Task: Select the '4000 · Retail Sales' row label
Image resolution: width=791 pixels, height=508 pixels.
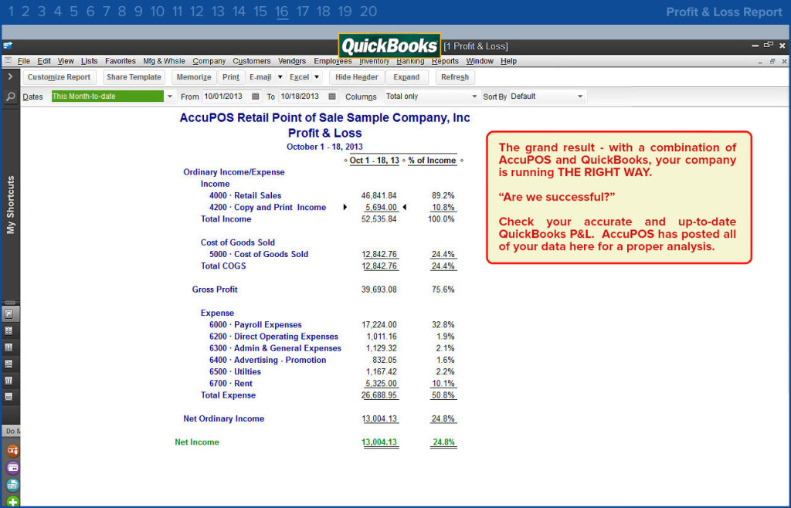Action: 245,195
